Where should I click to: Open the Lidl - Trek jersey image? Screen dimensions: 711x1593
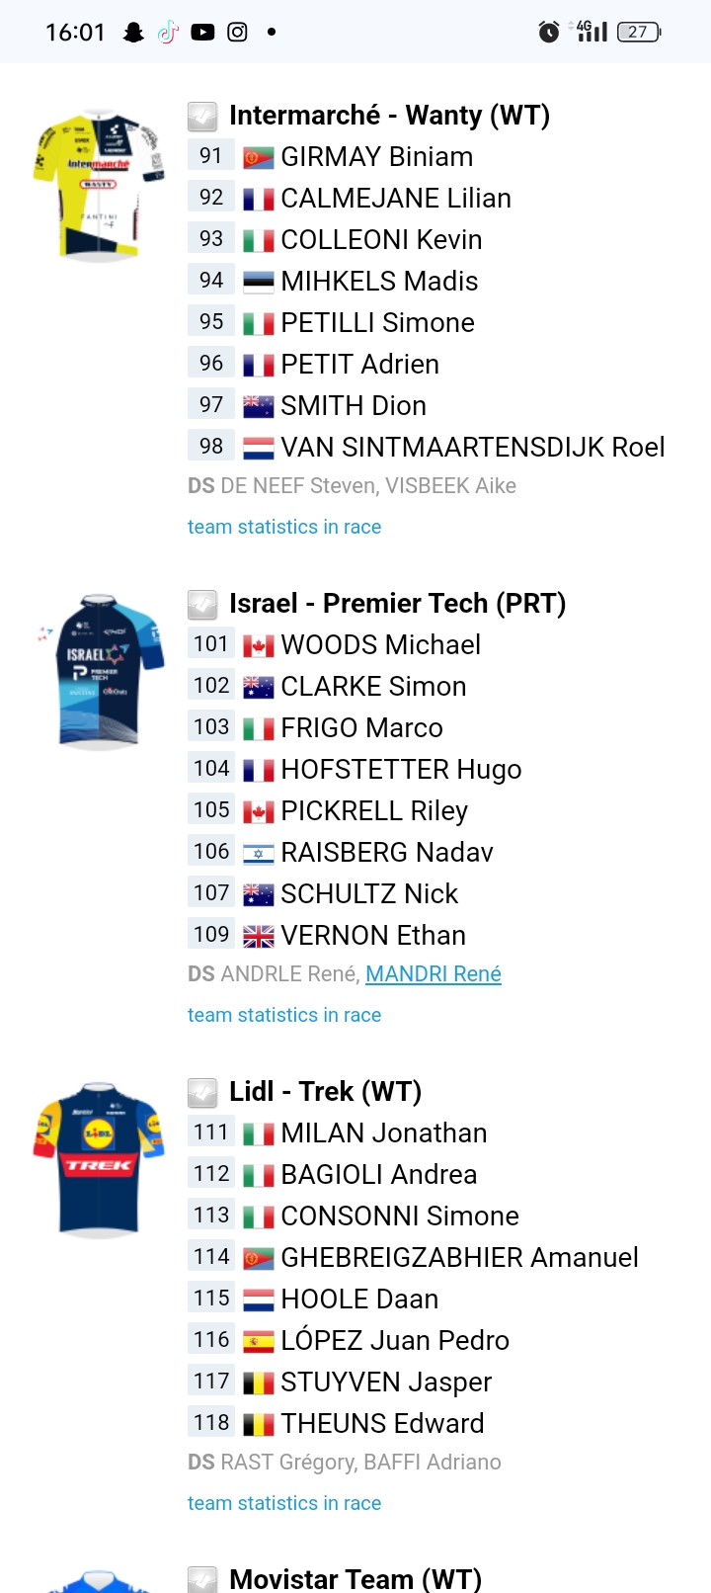pyautogui.click(x=99, y=1160)
